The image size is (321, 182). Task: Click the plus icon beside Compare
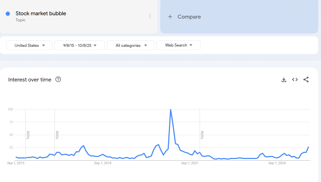tap(170, 17)
